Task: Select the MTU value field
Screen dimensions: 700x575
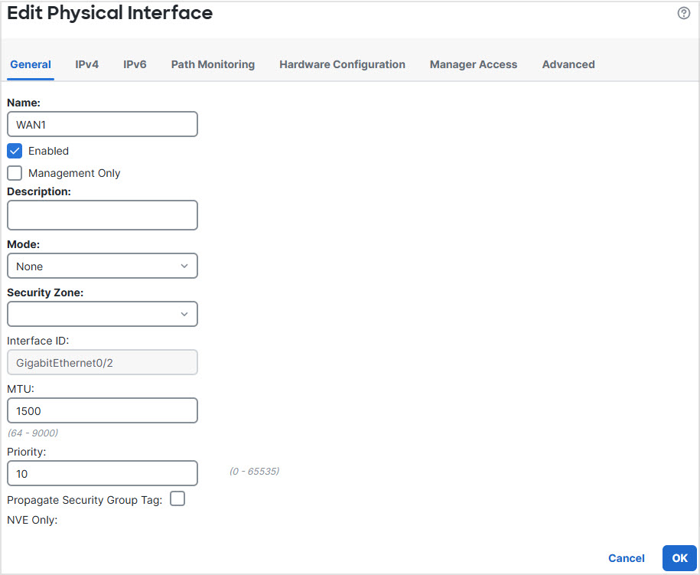Action: point(102,410)
